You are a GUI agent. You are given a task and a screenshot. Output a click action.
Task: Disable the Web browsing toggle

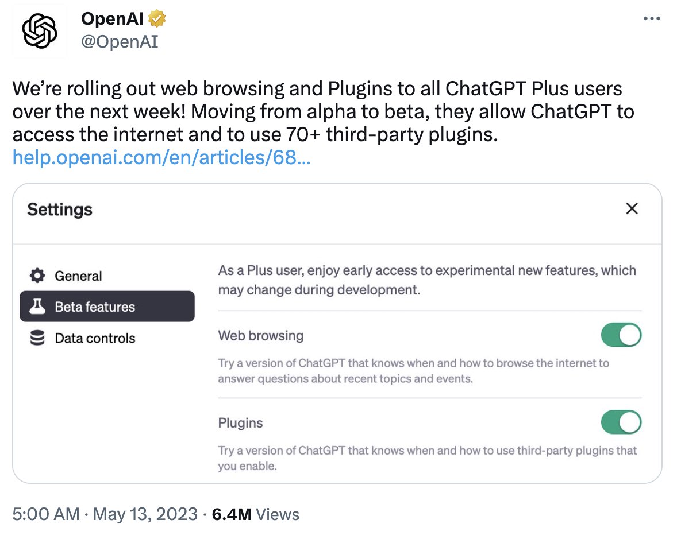point(621,335)
